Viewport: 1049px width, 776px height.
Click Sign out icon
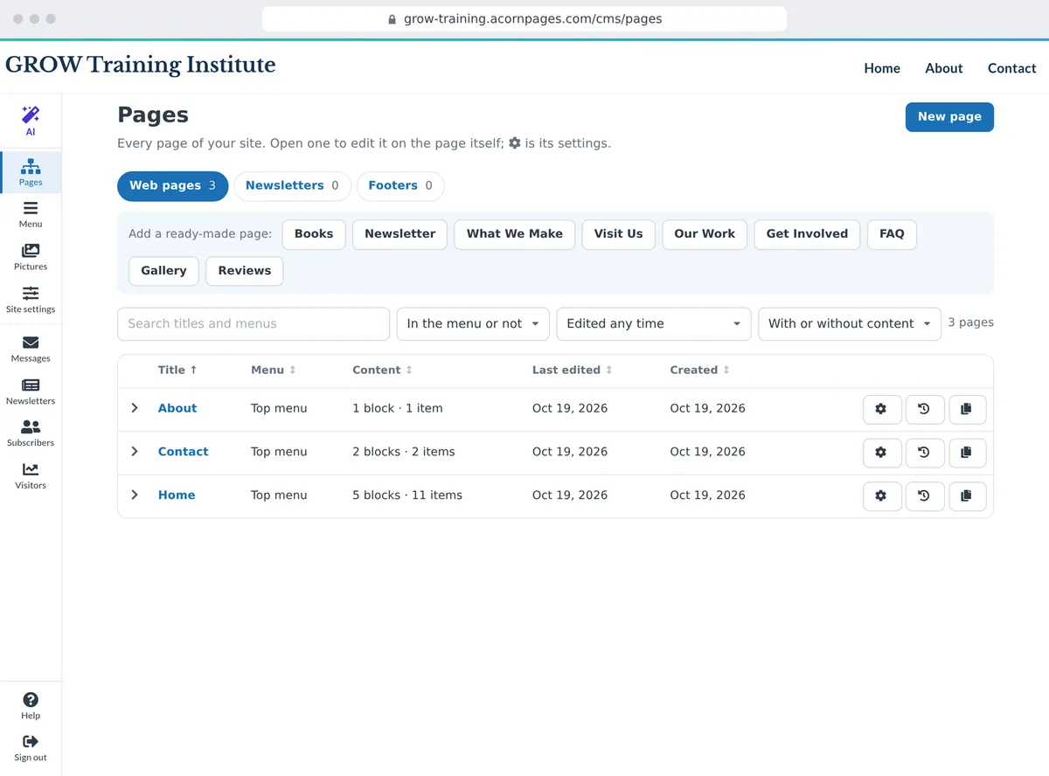[x=31, y=748]
